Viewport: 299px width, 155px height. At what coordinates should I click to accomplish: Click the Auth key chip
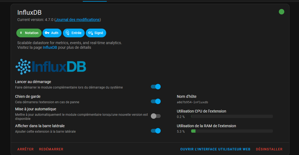tap(52, 33)
